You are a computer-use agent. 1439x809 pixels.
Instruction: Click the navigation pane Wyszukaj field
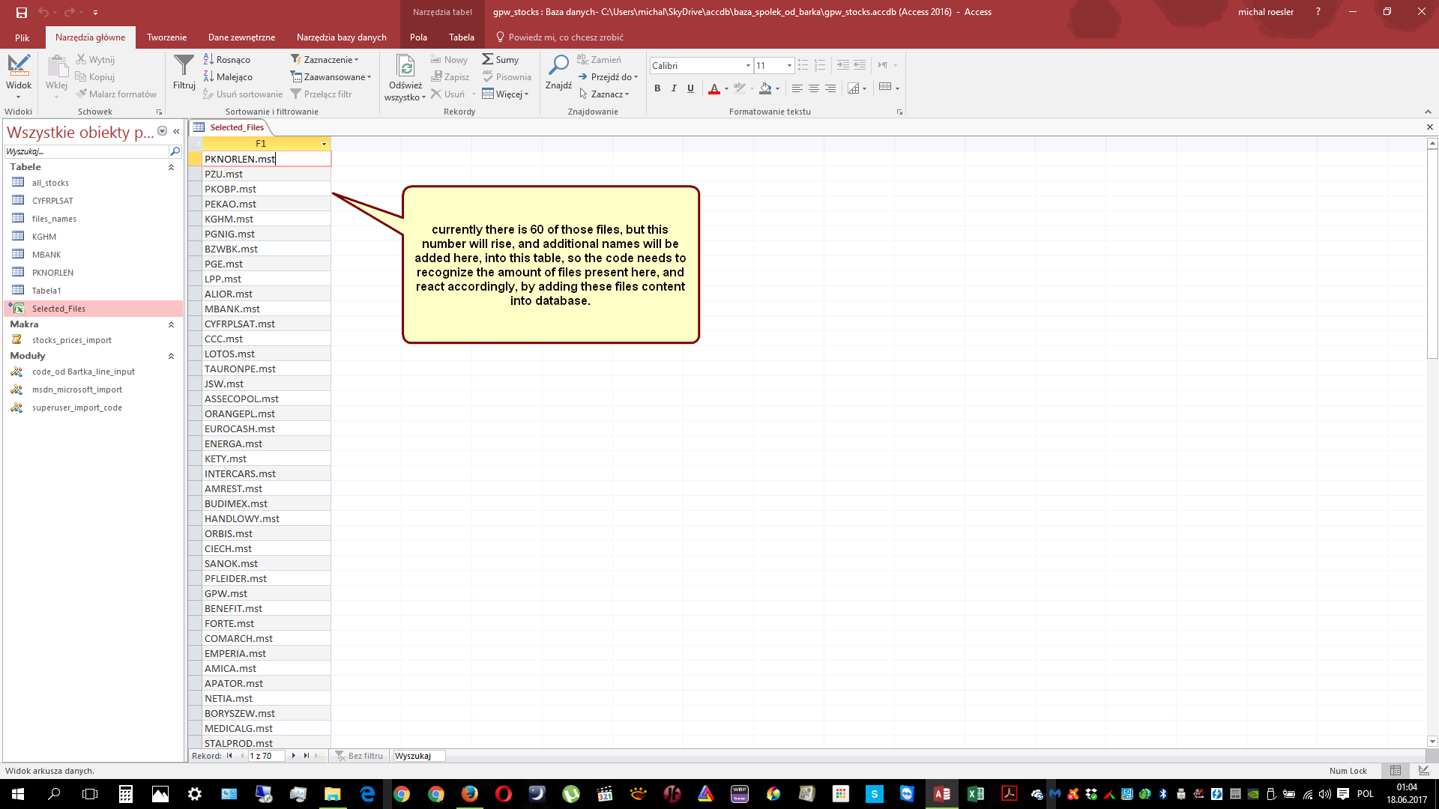86,151
